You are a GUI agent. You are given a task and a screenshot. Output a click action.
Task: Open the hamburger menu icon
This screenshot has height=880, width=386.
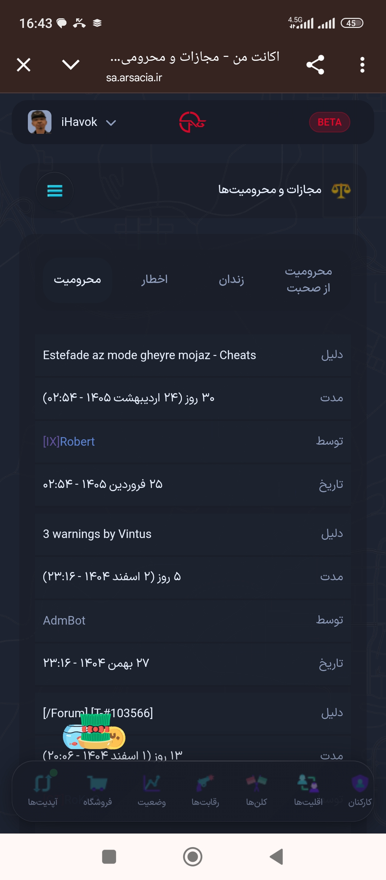55,191
